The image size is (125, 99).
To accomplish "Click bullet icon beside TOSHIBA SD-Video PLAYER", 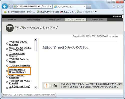I will coord(7,82).
